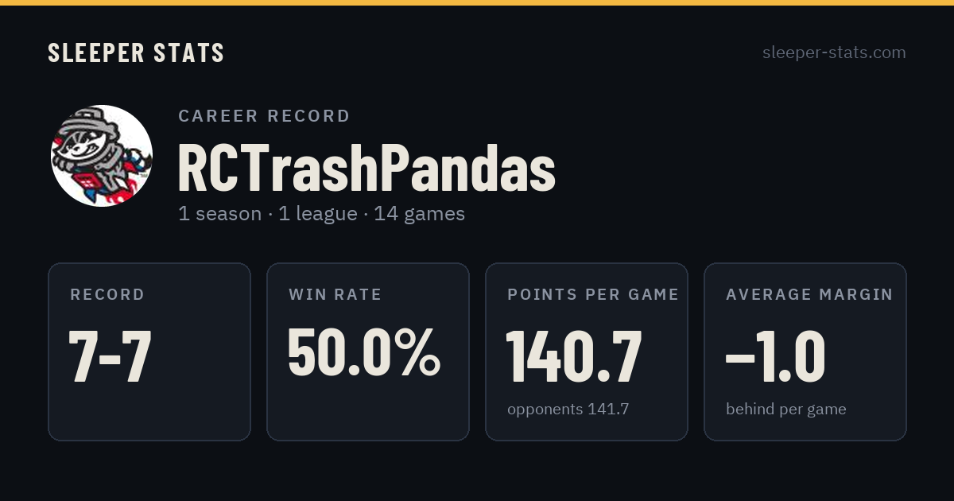
Task: Select the RCTrashPandas username heading
Action: pyautogui.click(x=366, y=168)
